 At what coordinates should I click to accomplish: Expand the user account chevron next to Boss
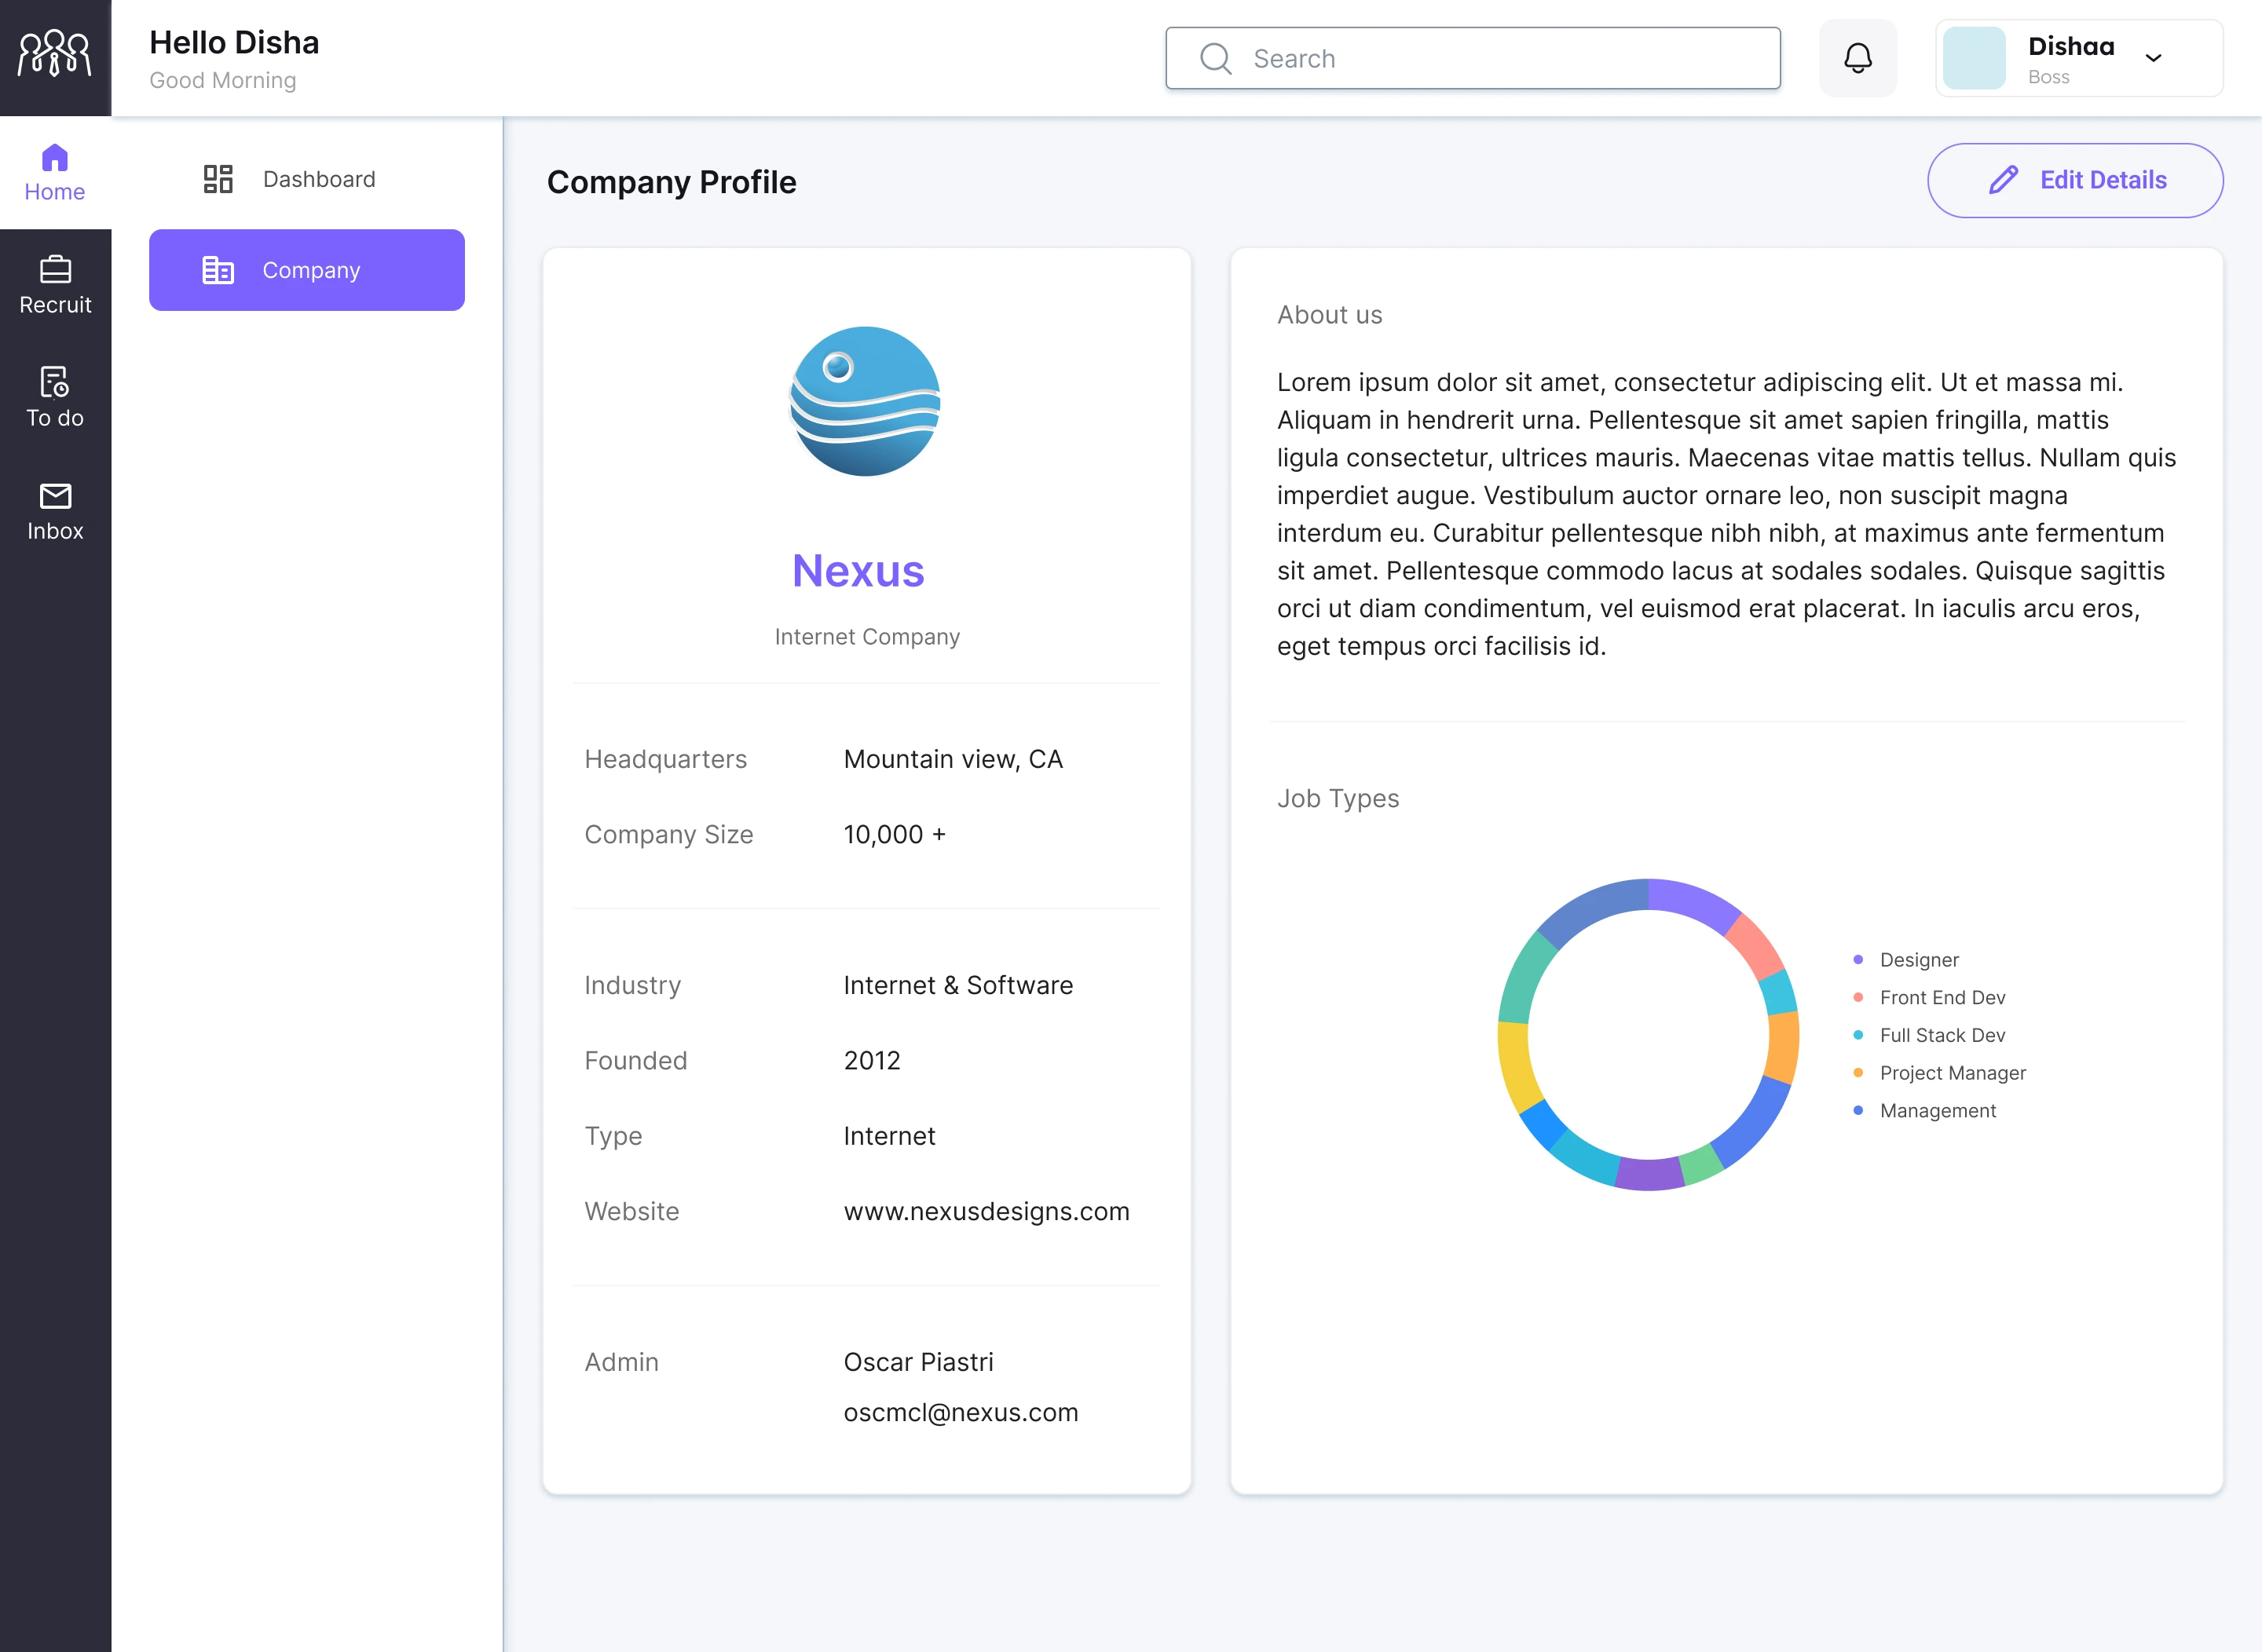(2153, 59)
